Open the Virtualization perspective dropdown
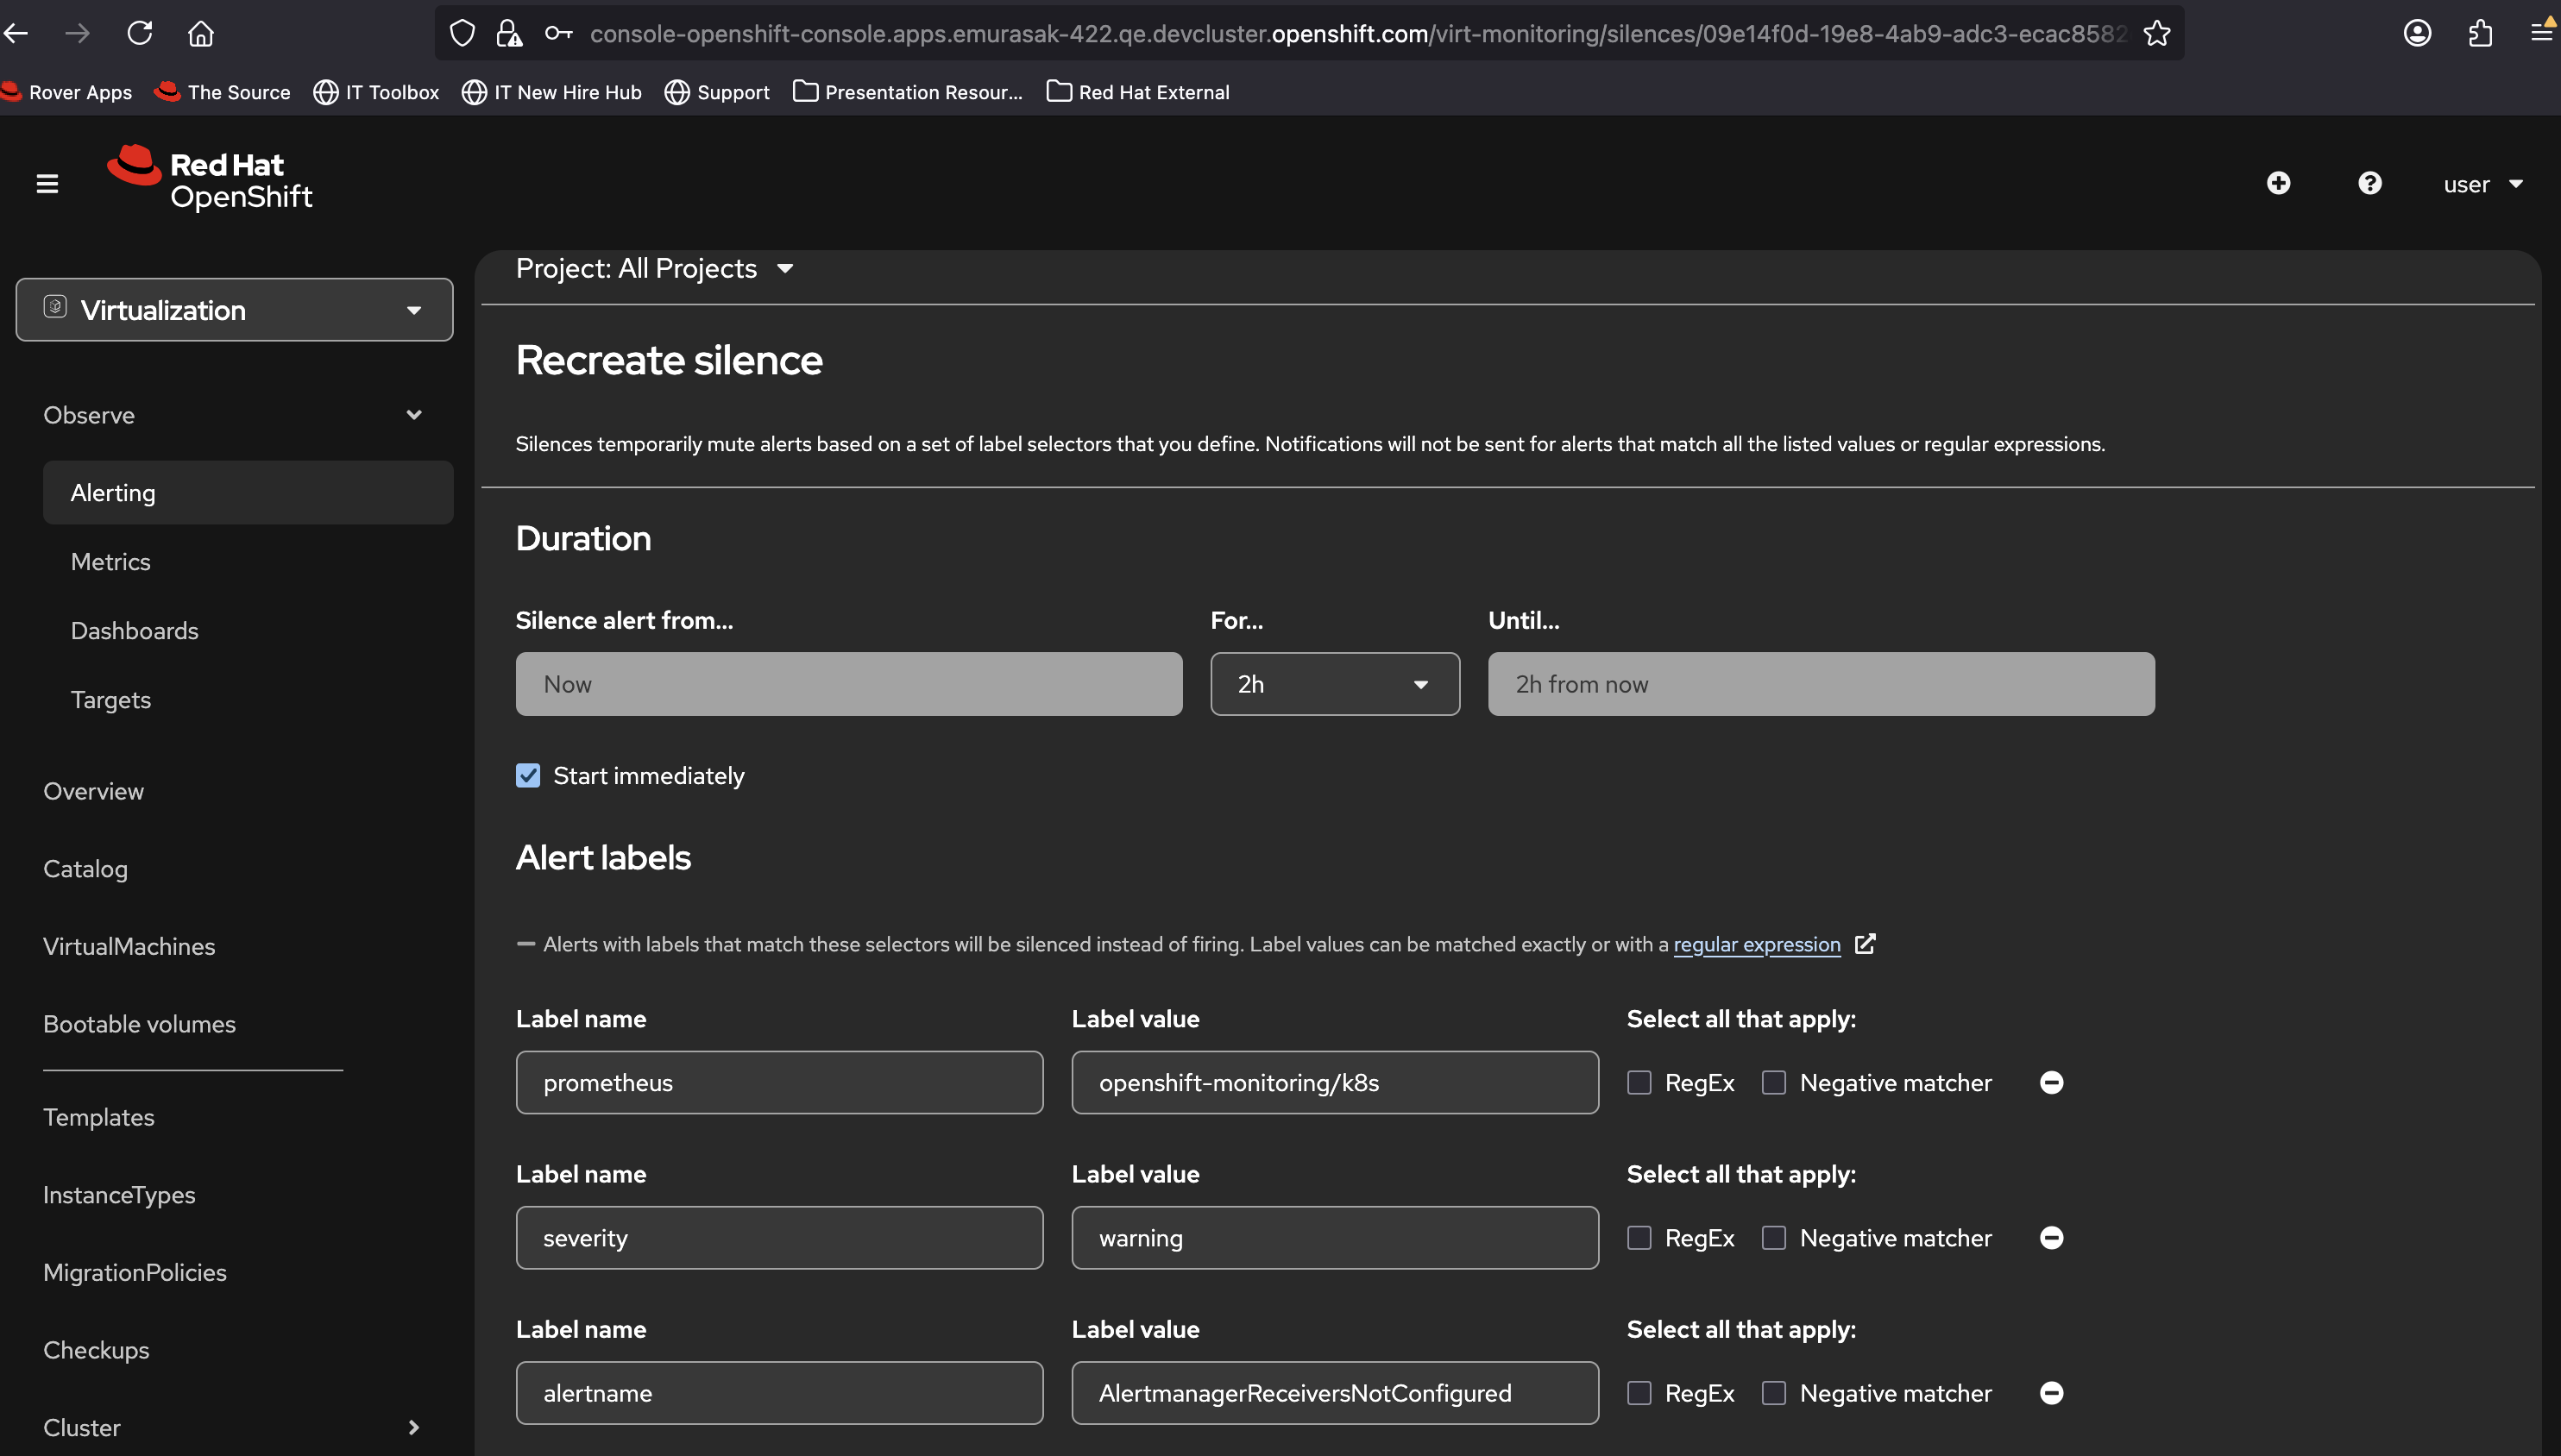Viewport: 2561px width, 1456px height. (234, 310)
